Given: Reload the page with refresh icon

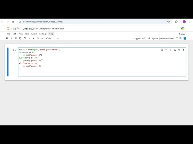Looking at the screenshot, I should point(13,22).
